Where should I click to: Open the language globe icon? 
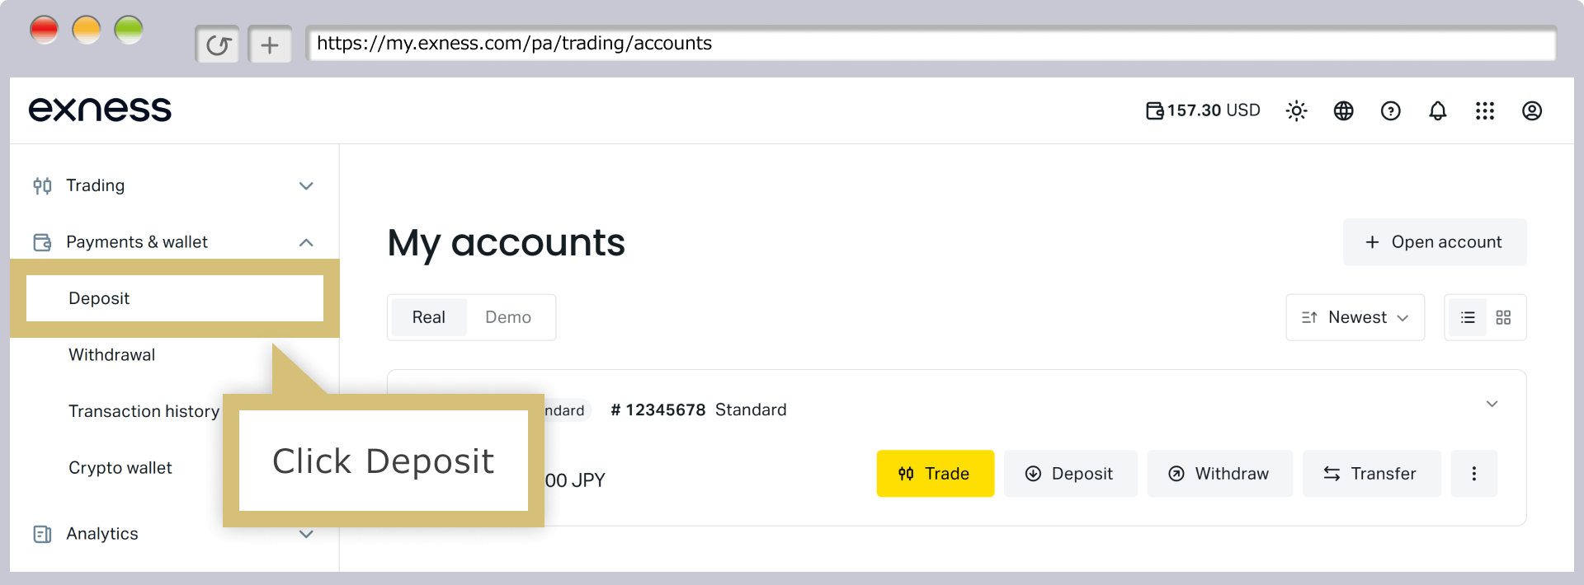1343,110
